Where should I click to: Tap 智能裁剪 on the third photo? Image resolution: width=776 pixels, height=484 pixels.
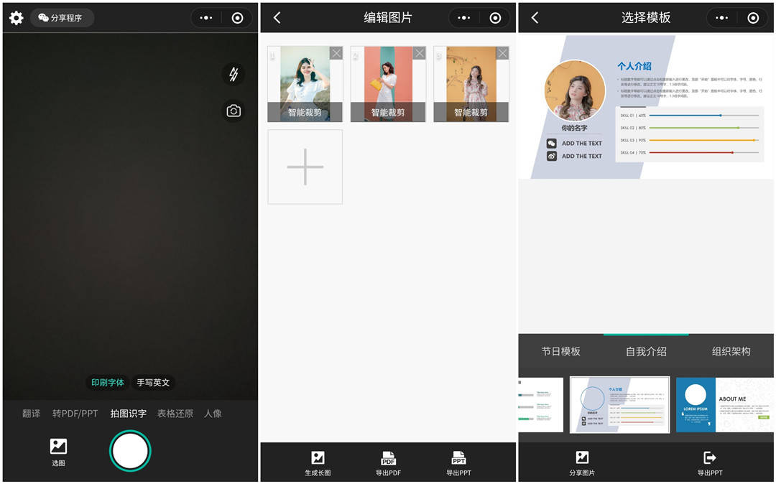tap(471, 112)
